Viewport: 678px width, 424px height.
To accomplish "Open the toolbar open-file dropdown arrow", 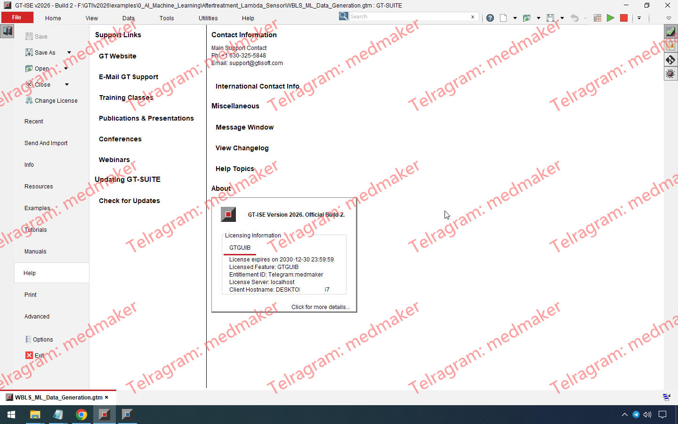I will coord(538,18).
